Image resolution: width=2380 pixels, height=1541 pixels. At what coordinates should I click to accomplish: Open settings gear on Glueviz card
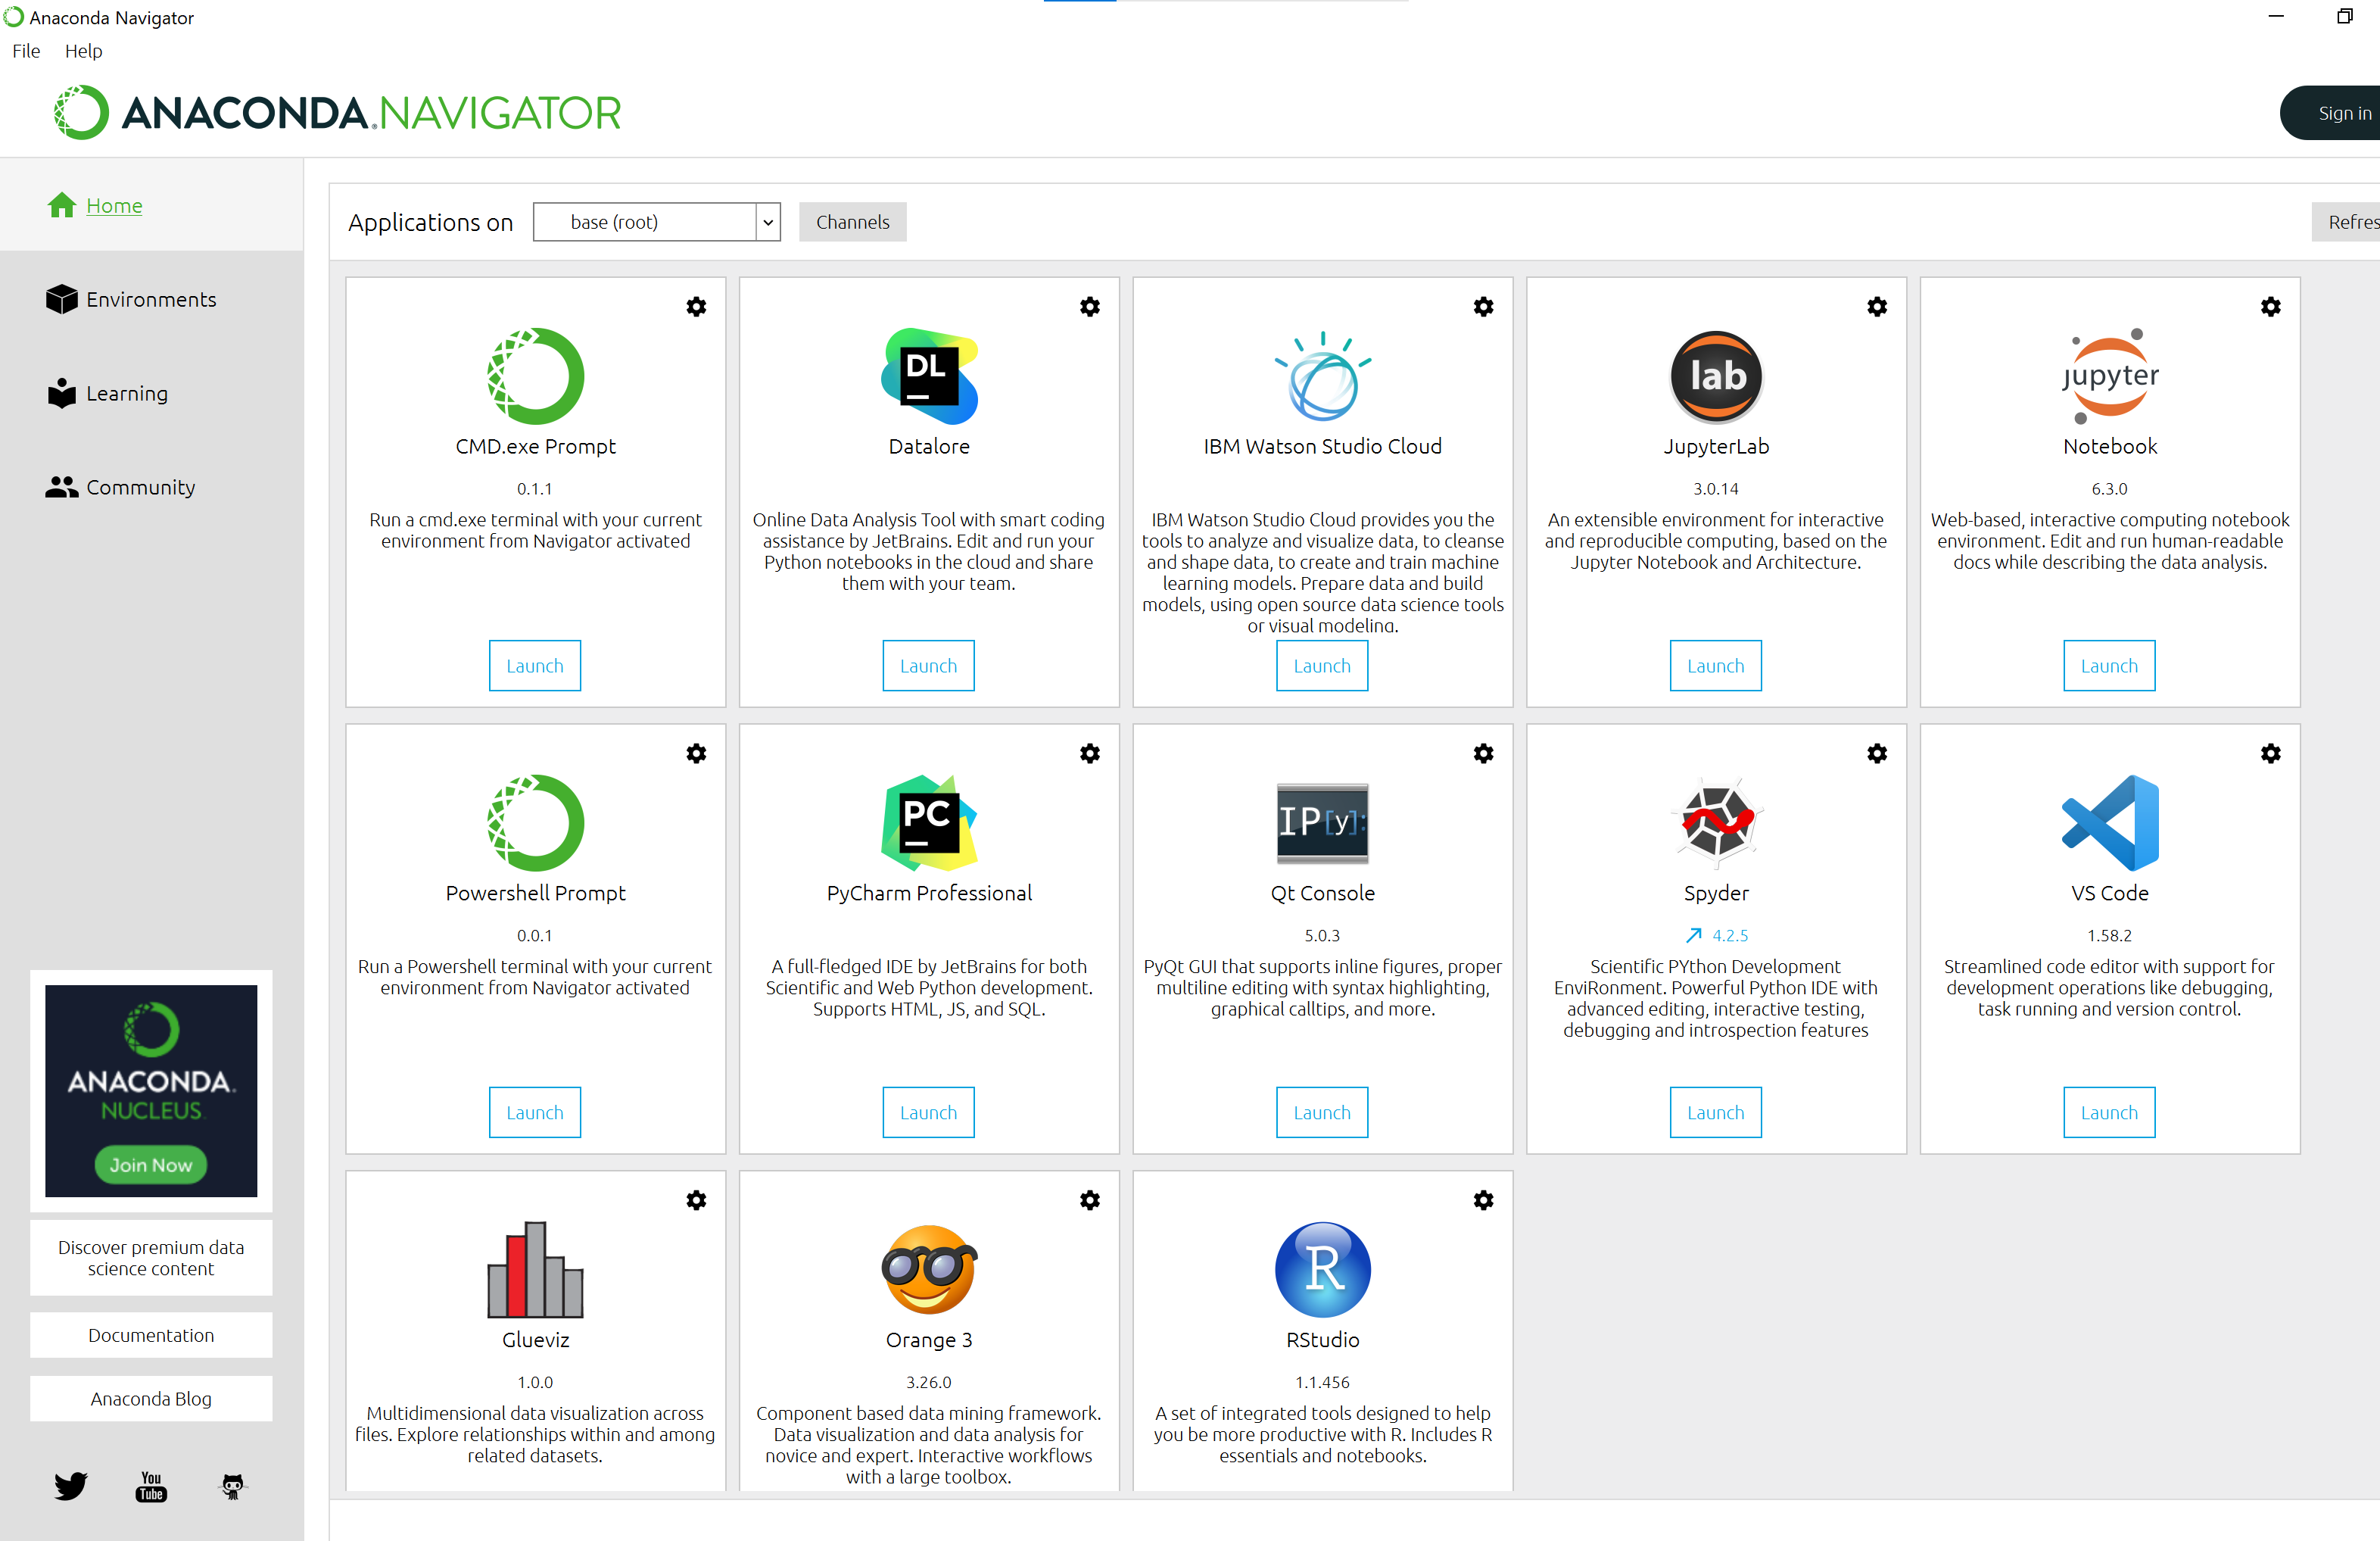[x=696, y=1199]
